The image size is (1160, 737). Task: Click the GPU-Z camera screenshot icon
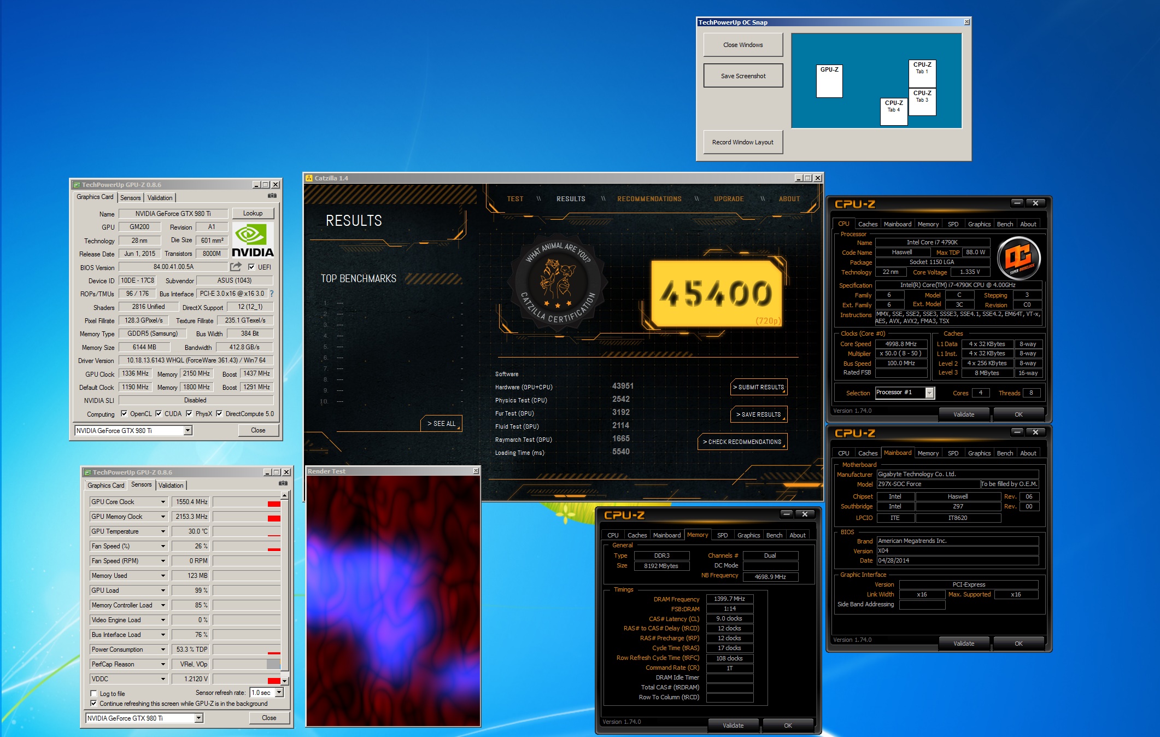click(x=272, y=196)
